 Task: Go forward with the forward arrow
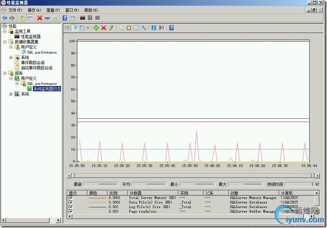[x=12, y=18]
